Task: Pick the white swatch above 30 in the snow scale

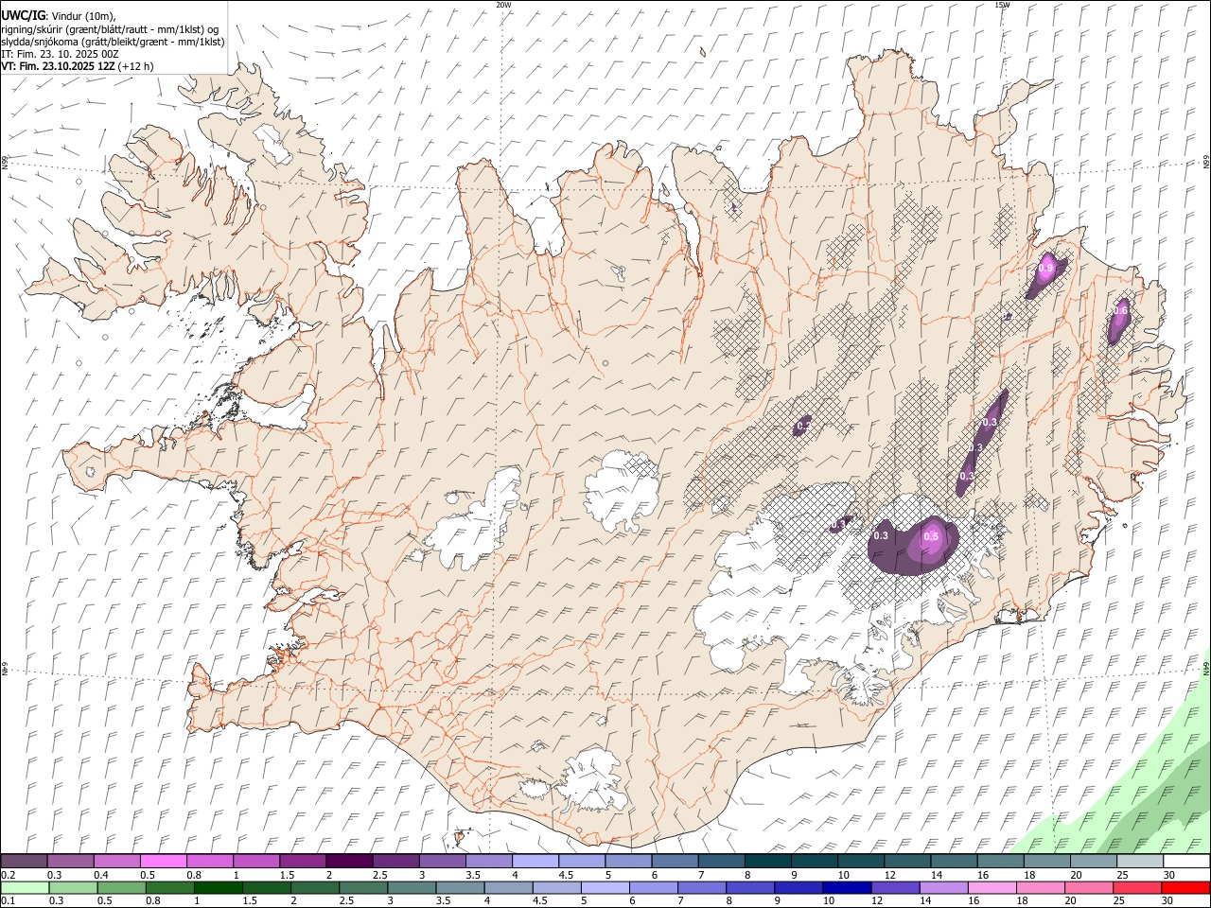Action: (1186, 862)
